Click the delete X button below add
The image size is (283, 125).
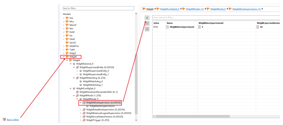(x=147, y=23)
